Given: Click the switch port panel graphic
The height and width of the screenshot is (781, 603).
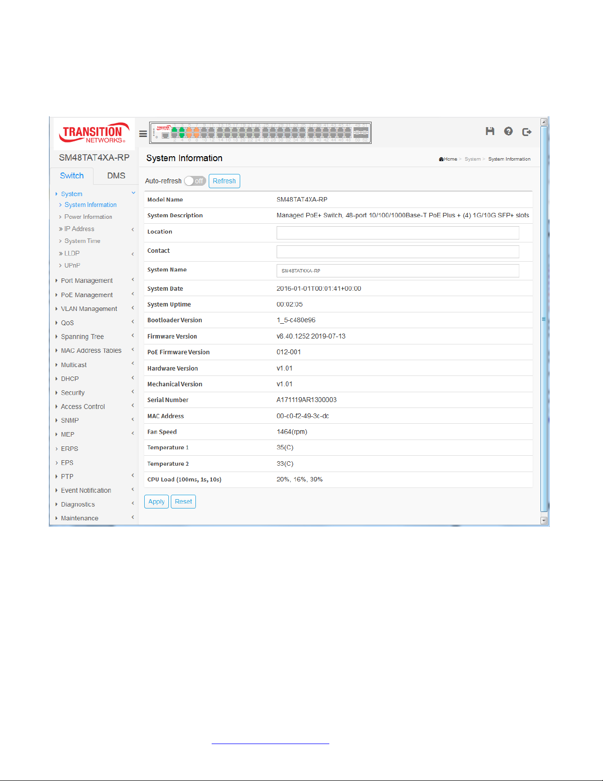Looking at the screenshot, I should click(260, 133).
